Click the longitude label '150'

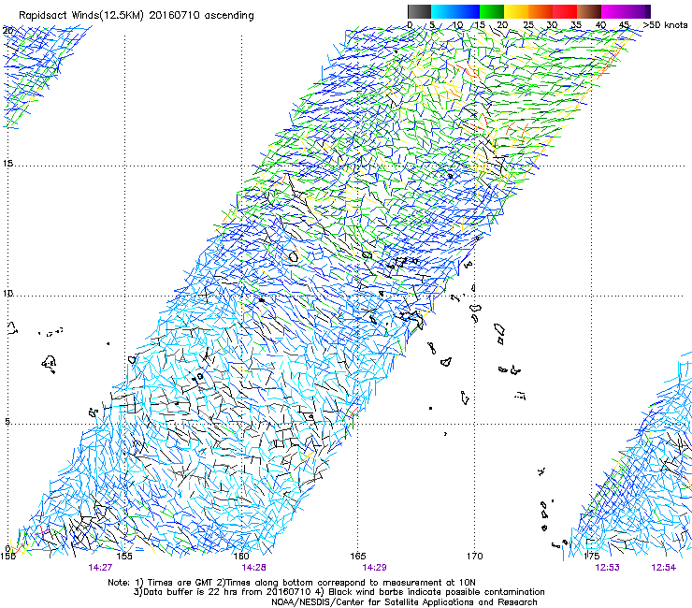tap(7, 556)
